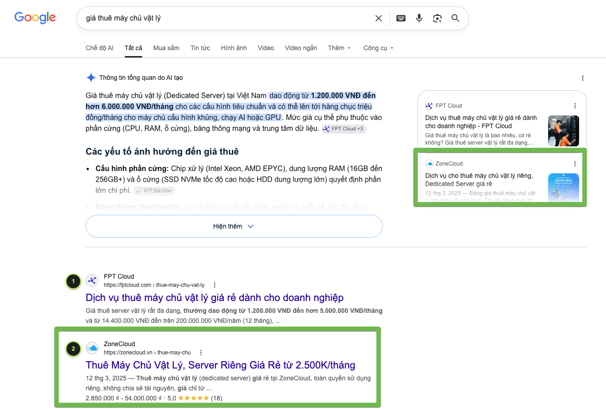Image resolution: width=606 pixels, height=410 pixels.
Task: Open the Mua sắm tab
Action: coord(166,48)
